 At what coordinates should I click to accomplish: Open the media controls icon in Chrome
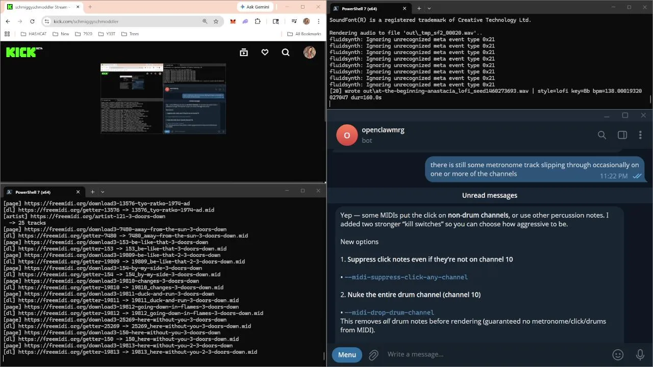click(x=294, y=21)
